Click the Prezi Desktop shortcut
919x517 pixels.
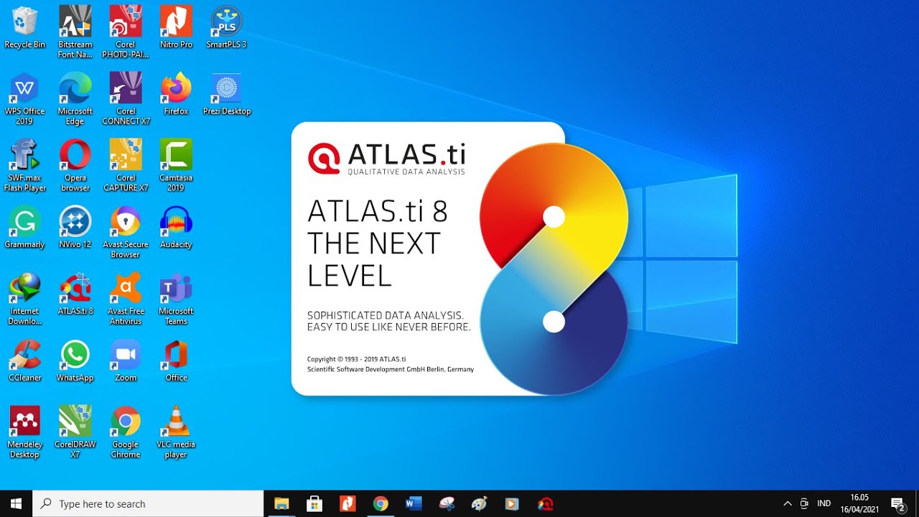226,94
